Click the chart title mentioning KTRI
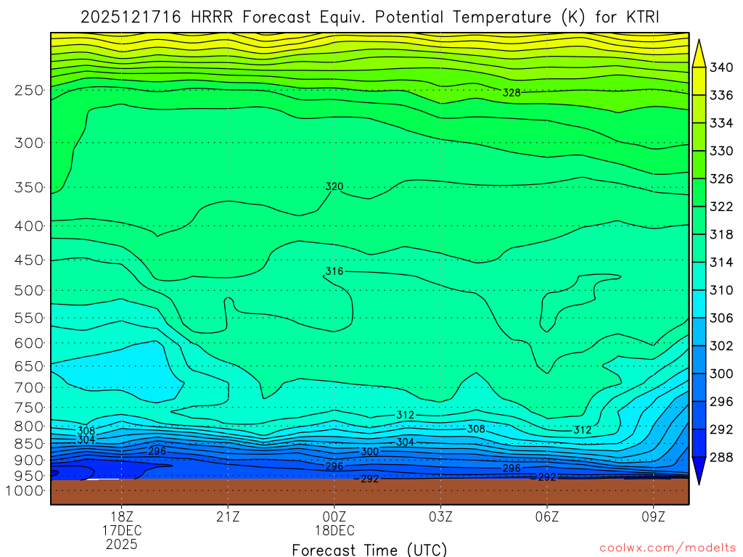743x557 pixels. click(369, 17)
